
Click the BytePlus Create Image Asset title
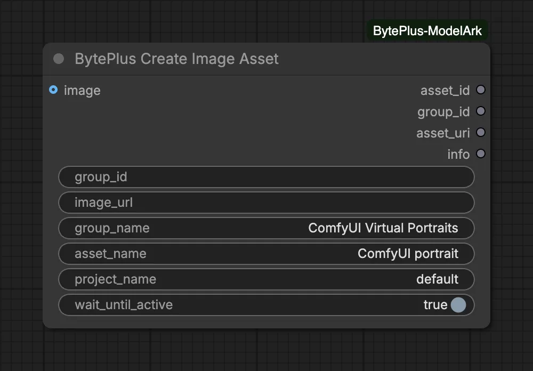tap(177, 59)
